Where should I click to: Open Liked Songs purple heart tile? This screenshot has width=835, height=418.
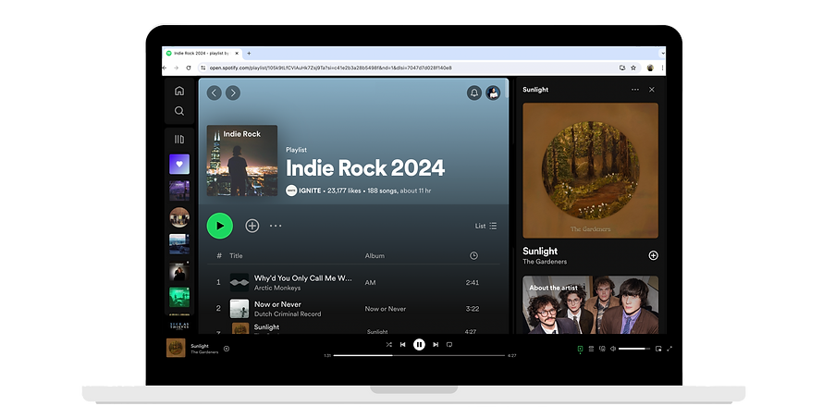click(x=179, y=164)
